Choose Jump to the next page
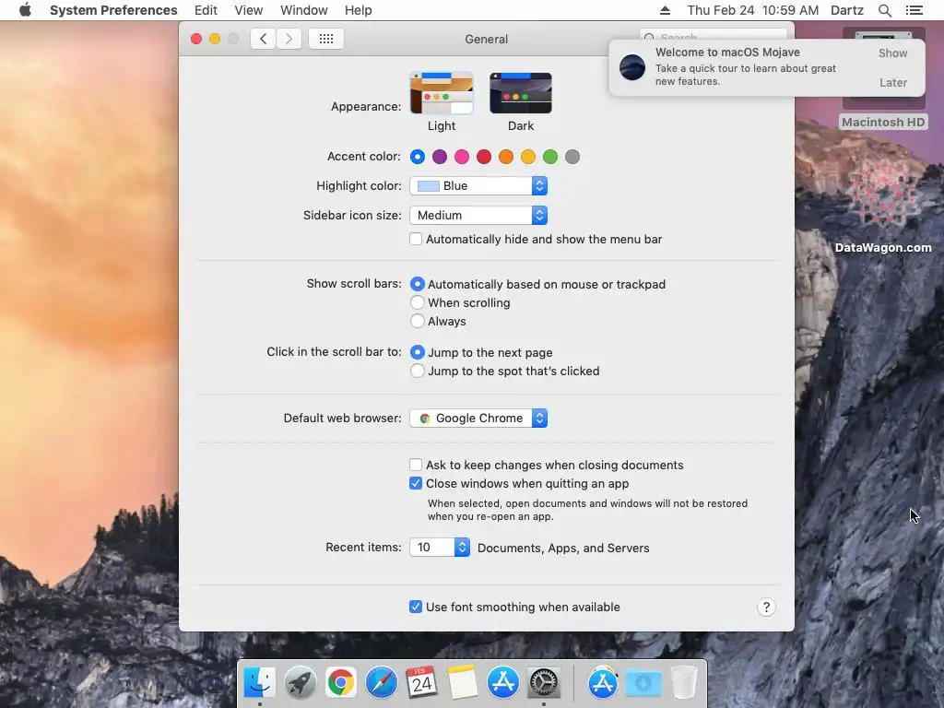 pos(418,352)
